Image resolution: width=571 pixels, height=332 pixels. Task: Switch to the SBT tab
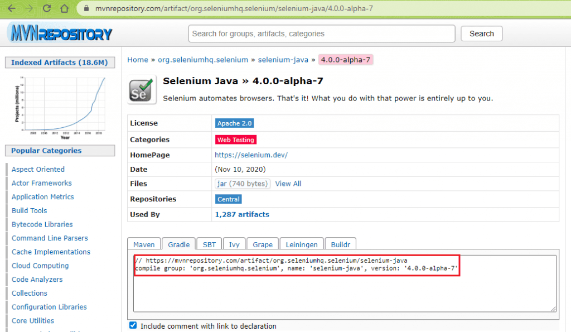click(x=209, y=244)
